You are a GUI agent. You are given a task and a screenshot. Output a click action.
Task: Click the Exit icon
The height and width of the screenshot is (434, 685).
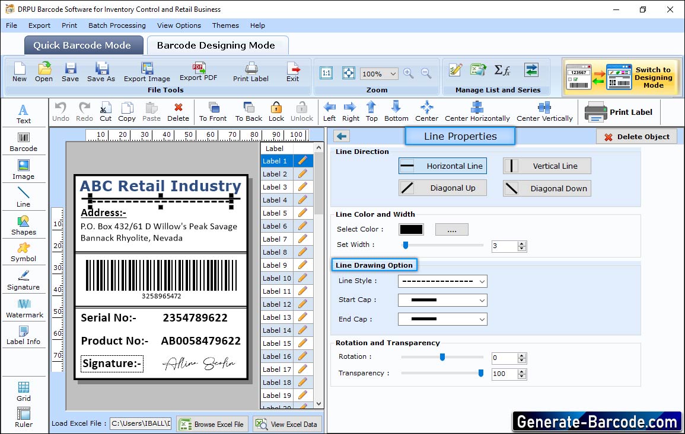pos(293,72)
